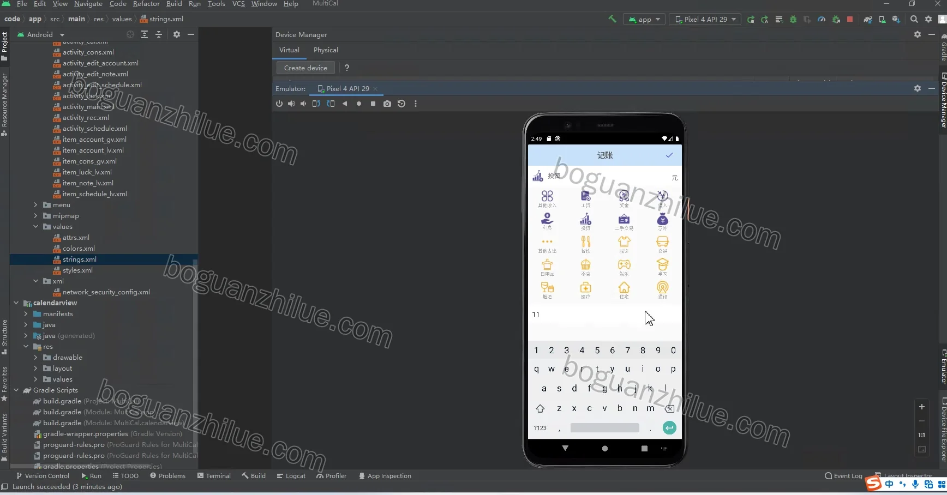Viewport: 947px width, 495px height.
Task: Expand the manifests folder in calendarview
Action: tap(26, 314)
